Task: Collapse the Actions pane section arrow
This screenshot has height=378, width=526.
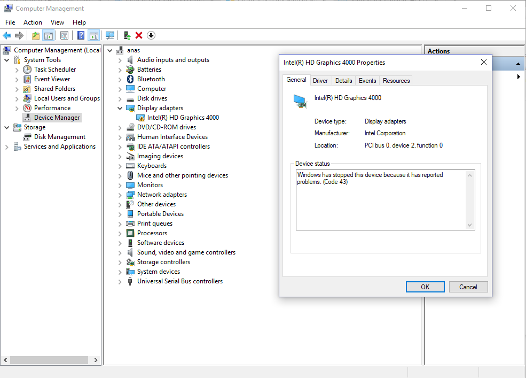Action: pos(519,64)
